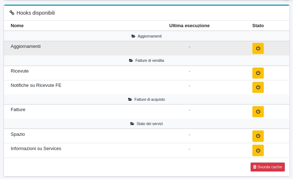
Task: Click the folder icon of Aggiornamenti group header
Action: click(x=133, y=36)
